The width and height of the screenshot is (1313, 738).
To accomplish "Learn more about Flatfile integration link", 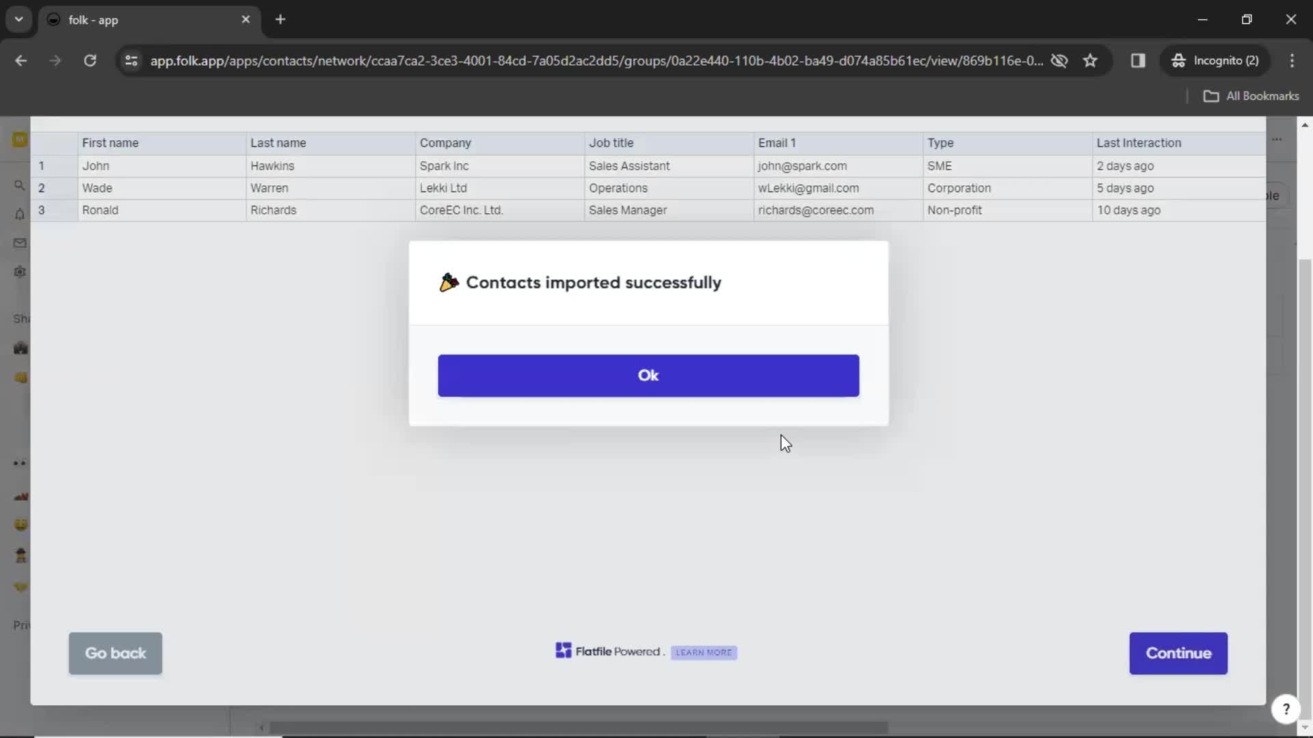I will click(x=704, y=651).
